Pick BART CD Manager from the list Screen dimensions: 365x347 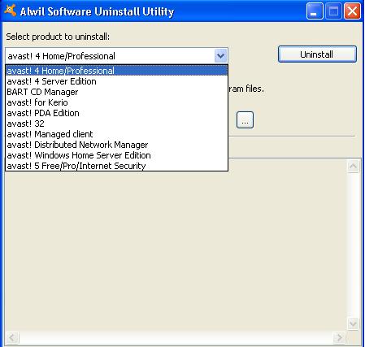(116, 92)
